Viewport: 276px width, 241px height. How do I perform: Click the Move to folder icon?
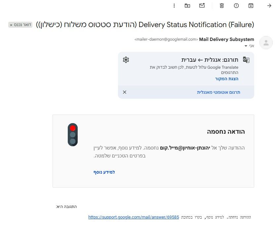[x=187, y=6]
